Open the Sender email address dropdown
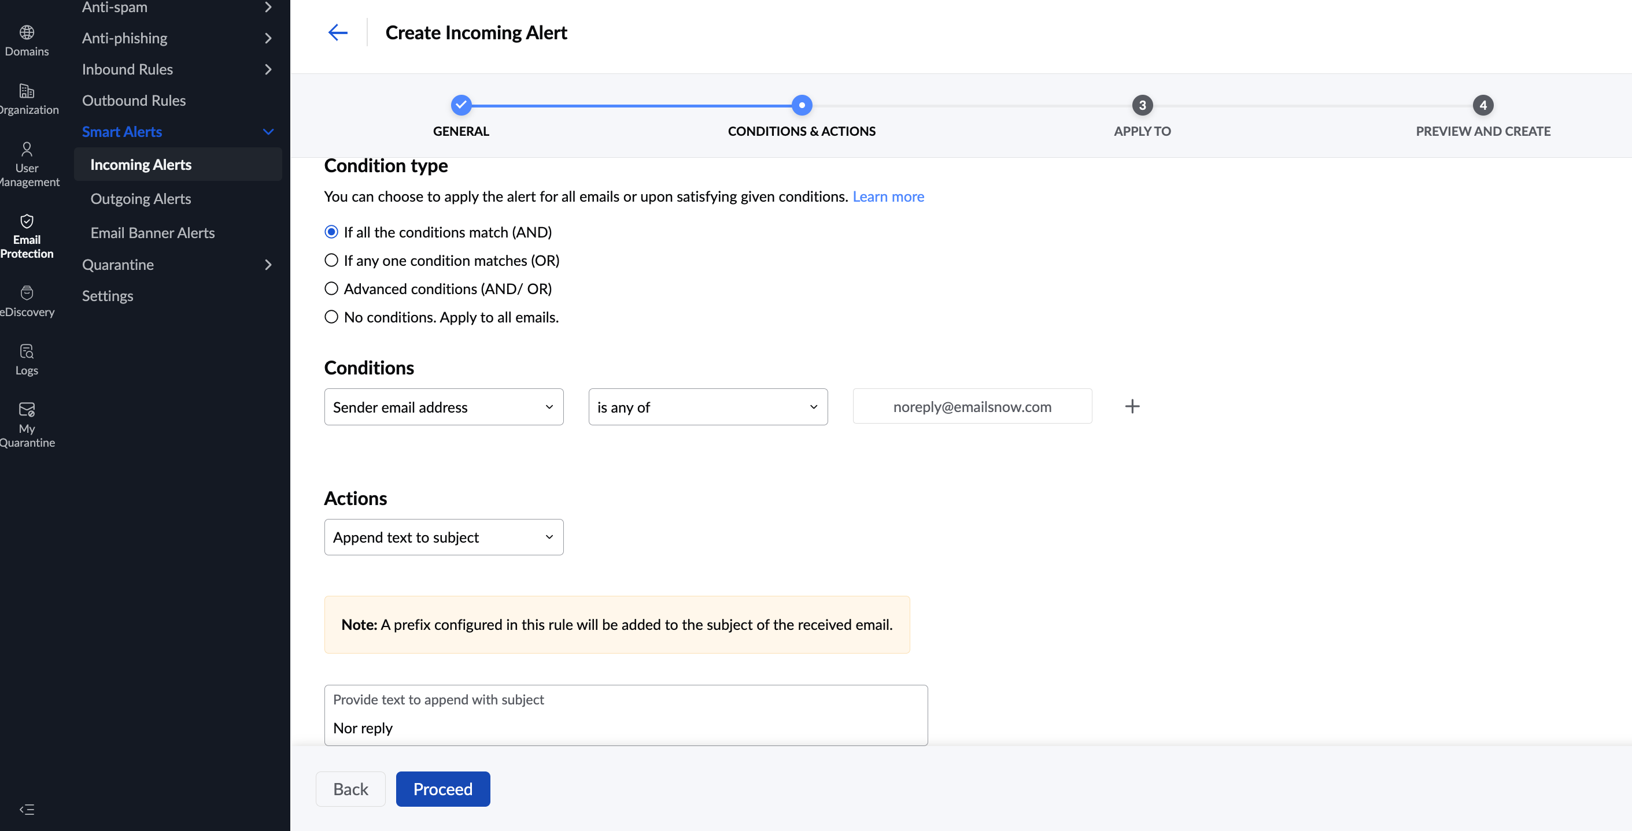 coord(444,407)
